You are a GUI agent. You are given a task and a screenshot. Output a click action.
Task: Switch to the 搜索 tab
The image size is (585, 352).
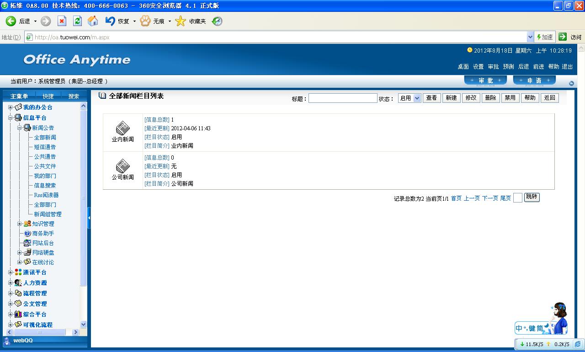[x=74, y=96]
